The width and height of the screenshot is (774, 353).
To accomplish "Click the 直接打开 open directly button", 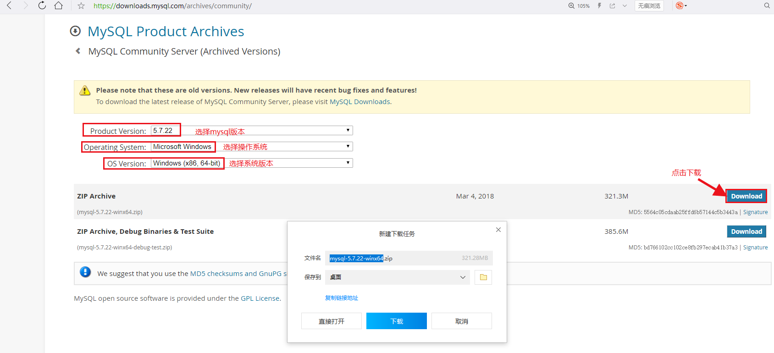I will click(x=332, y=321).
